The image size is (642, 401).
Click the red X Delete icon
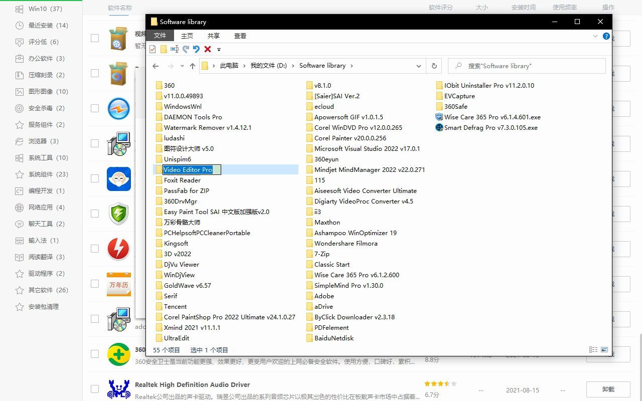point(208,49)
